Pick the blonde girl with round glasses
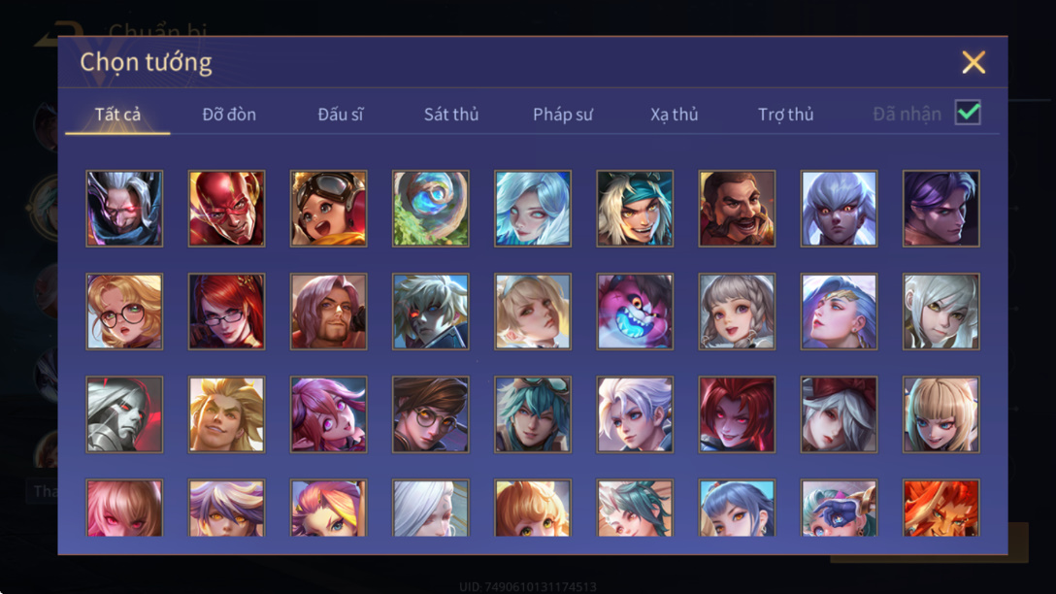 click(124, 312)
